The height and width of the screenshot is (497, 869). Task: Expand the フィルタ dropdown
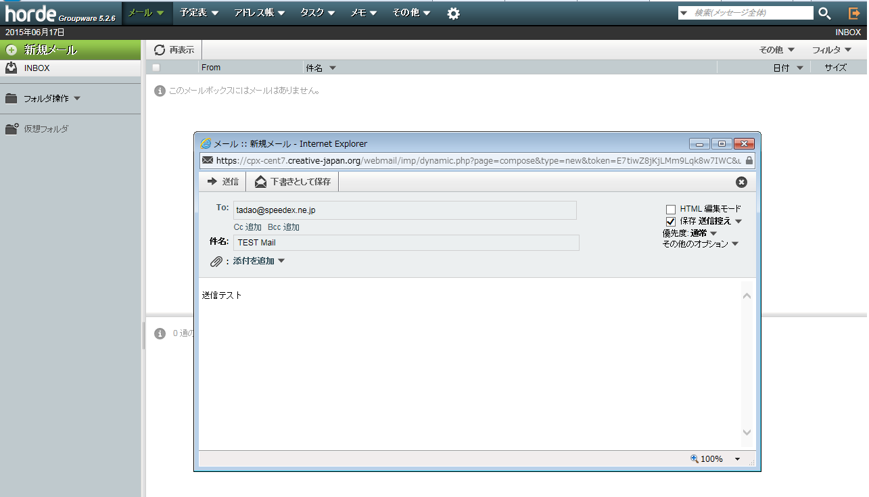831,50
